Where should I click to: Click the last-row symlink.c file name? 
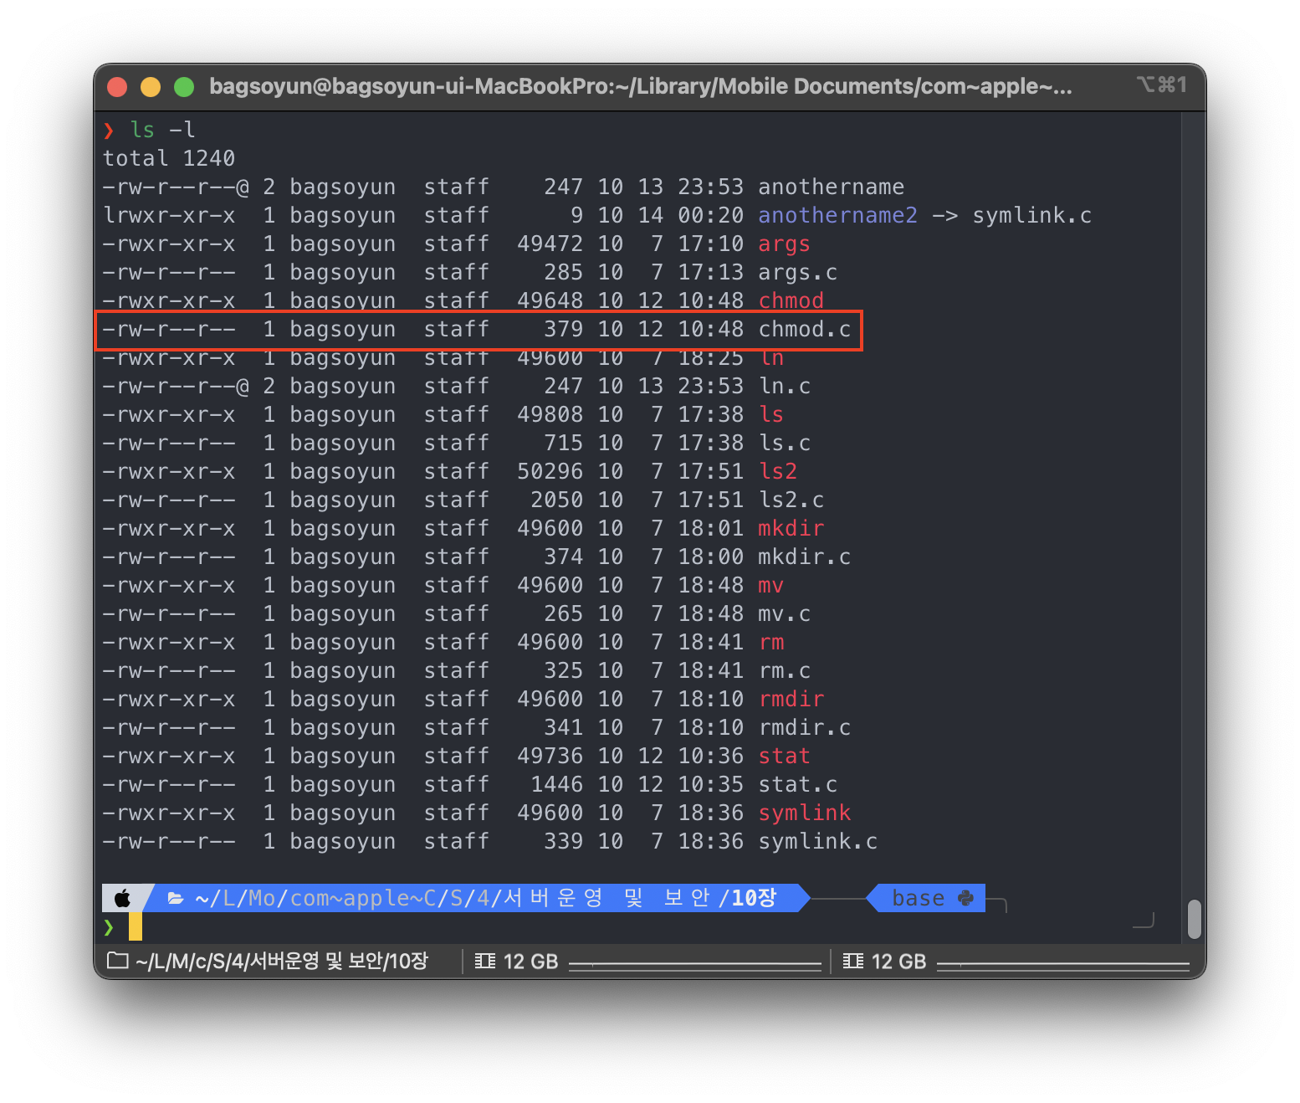818,841
